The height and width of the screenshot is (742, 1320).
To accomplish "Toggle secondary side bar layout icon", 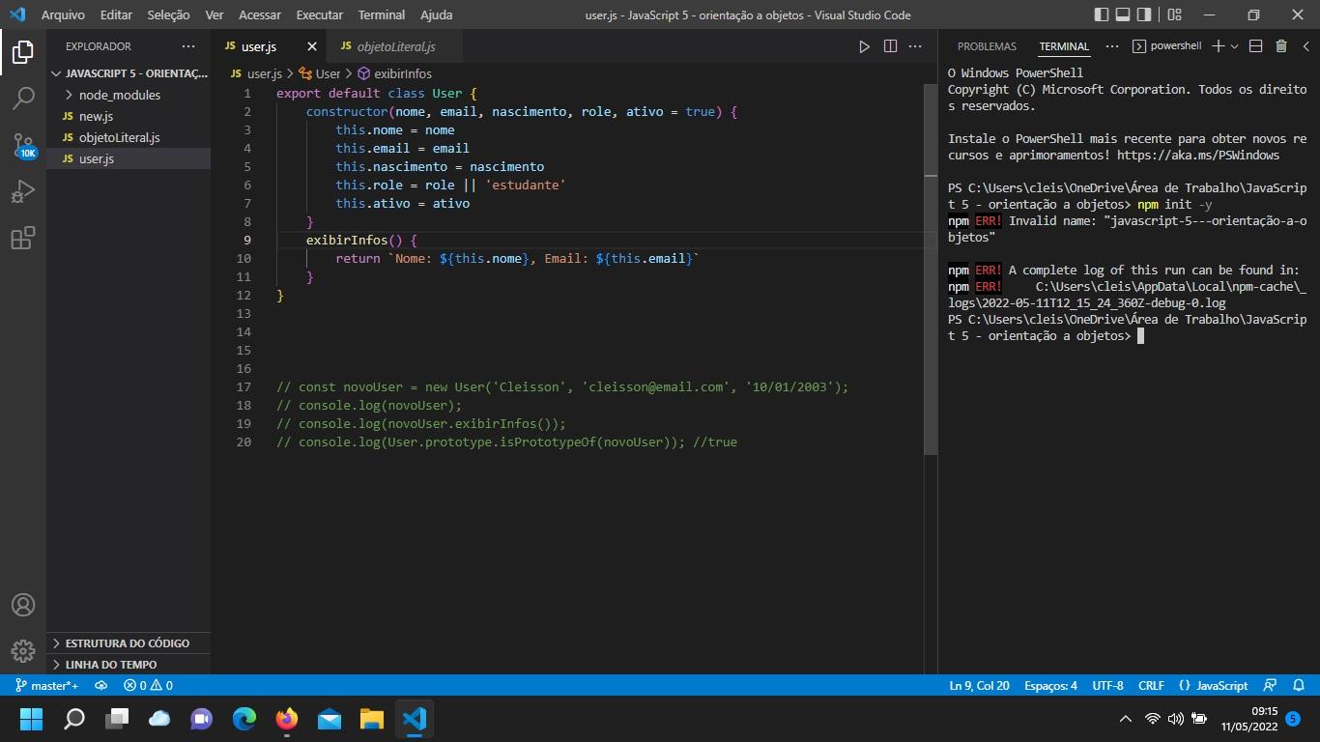I will (1144, 14).
